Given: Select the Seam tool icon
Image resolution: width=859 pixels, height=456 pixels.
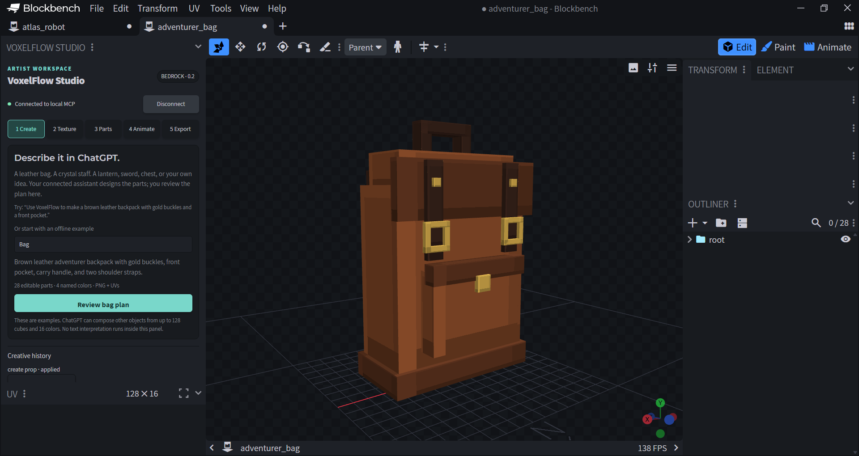Looking at the screenshot, I should click(x=325, y=47).
